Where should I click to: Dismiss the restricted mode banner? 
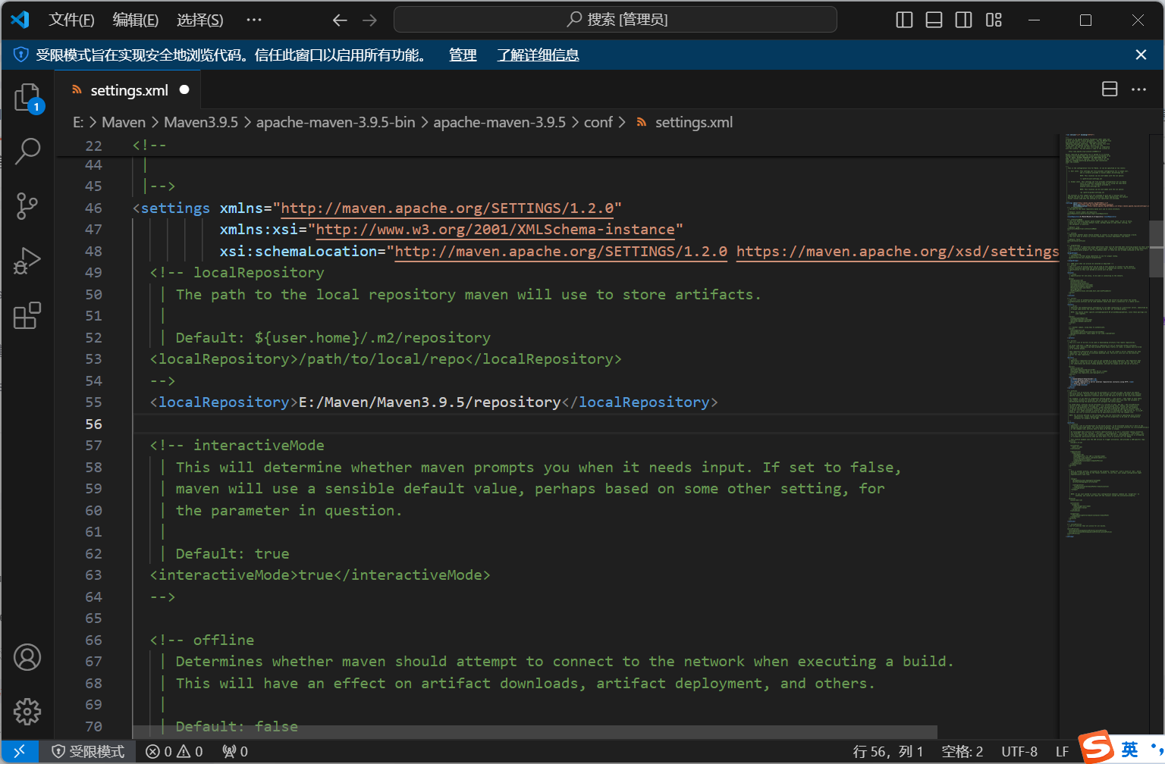tap(1141, 55)
